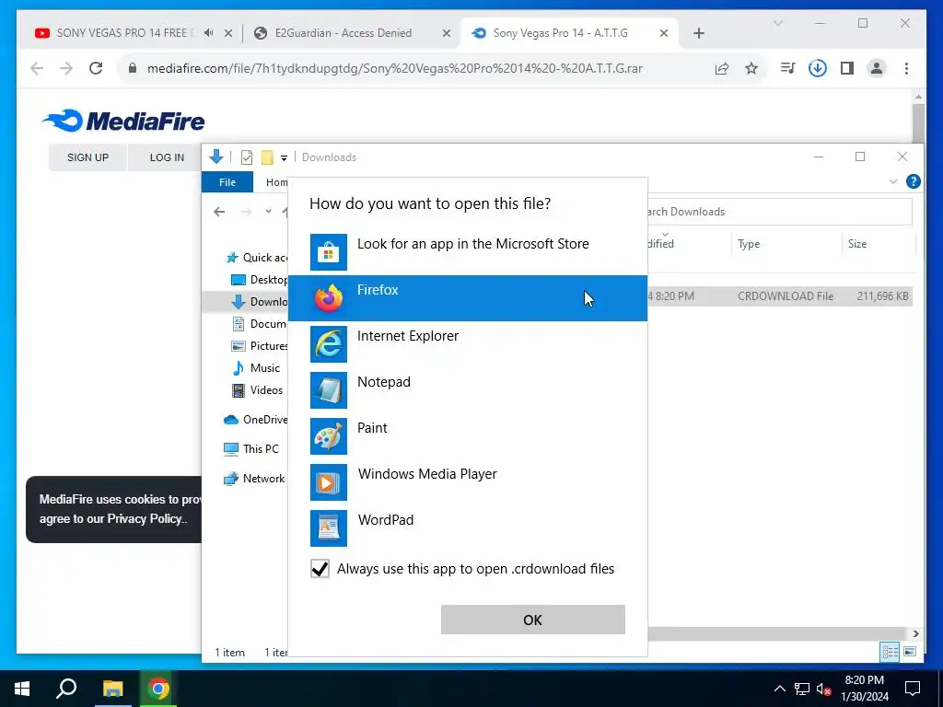Sort by the Size column
Viewport: 943px width, 707px height.
(878, 243)
